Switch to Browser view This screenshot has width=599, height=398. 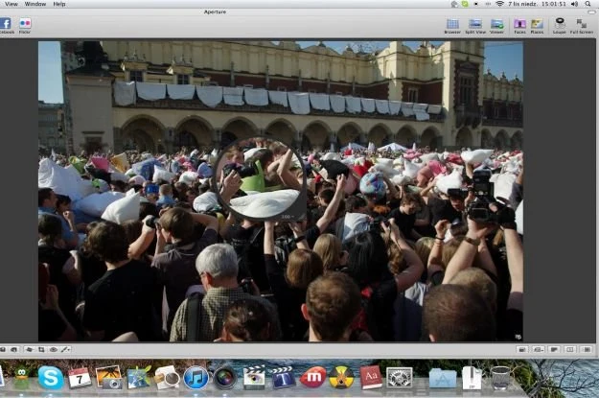[x=451, y=24]
